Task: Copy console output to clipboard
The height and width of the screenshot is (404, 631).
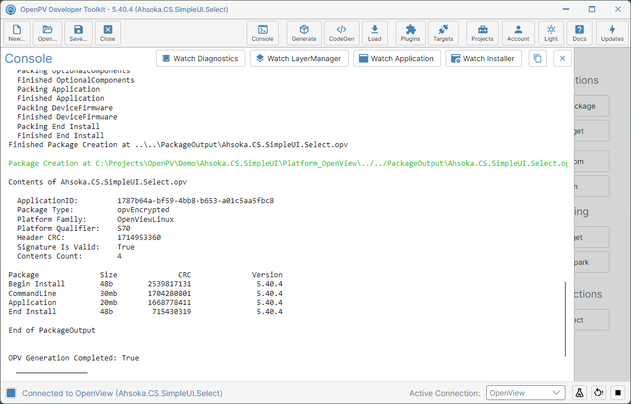Action: tap(538, 58)
